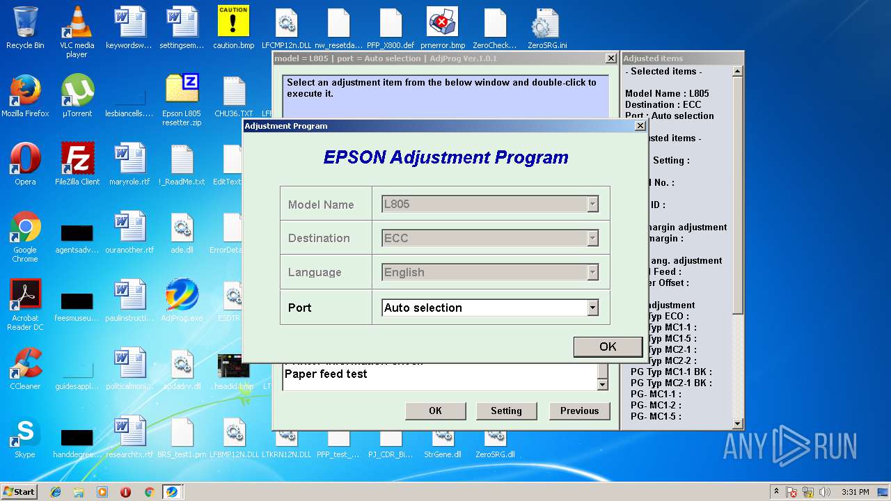Screen dimensions: 891x501
Task: Select Mozilla Firefox desktop shortcut
Action: pos(25,95)
